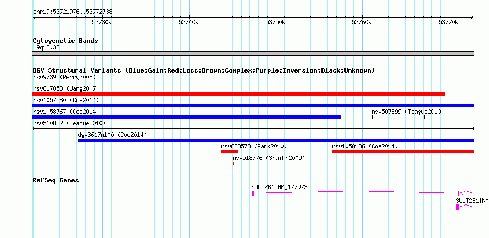Click the nsv817853 (Wang2007) label

click(x=66, y=89)
